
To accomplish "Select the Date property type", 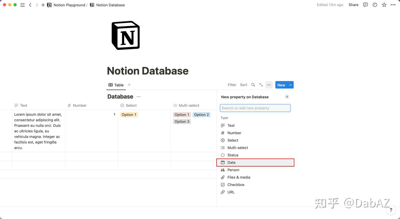I will pyautogui.click(x=231, y=162).
